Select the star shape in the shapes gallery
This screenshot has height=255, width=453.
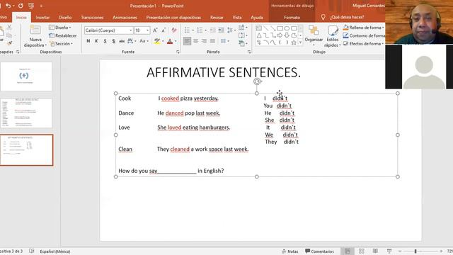[294, 42]
